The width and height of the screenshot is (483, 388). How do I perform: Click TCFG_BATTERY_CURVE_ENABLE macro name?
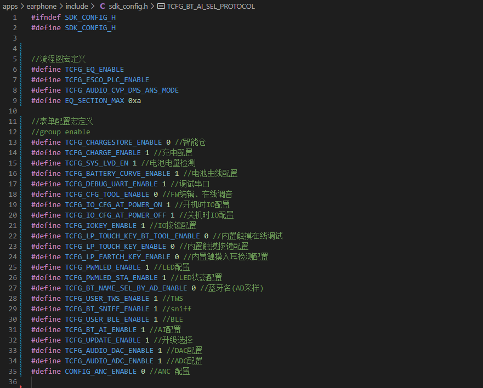(x=118, y=174)
